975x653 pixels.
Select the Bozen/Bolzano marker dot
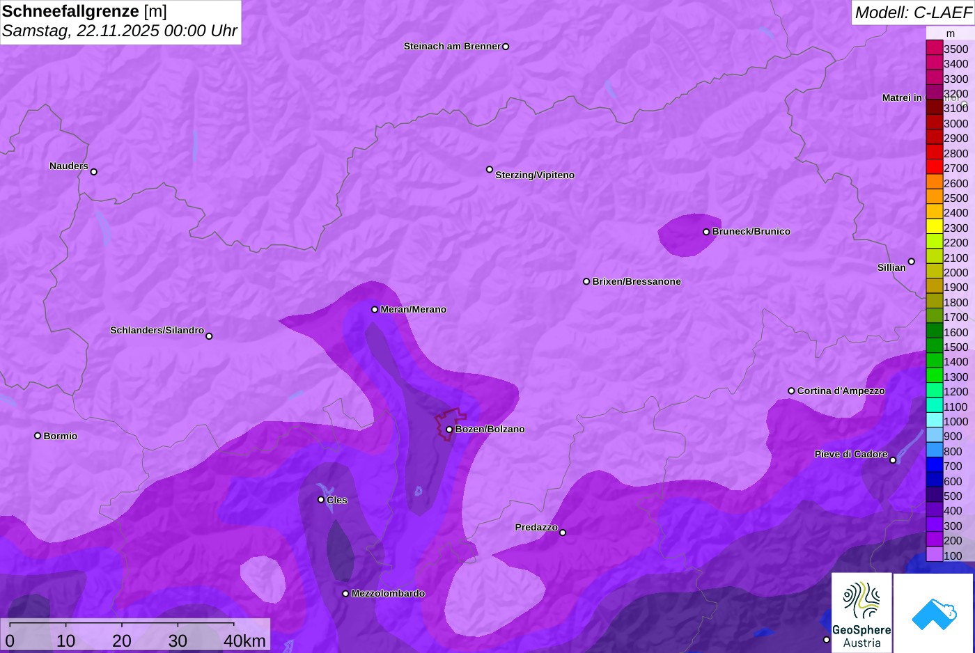coord(449,430)
